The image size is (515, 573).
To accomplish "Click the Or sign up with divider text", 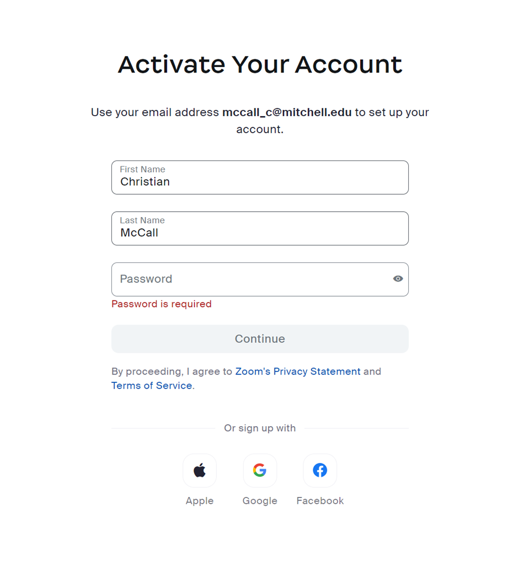I will coord(260,428).
